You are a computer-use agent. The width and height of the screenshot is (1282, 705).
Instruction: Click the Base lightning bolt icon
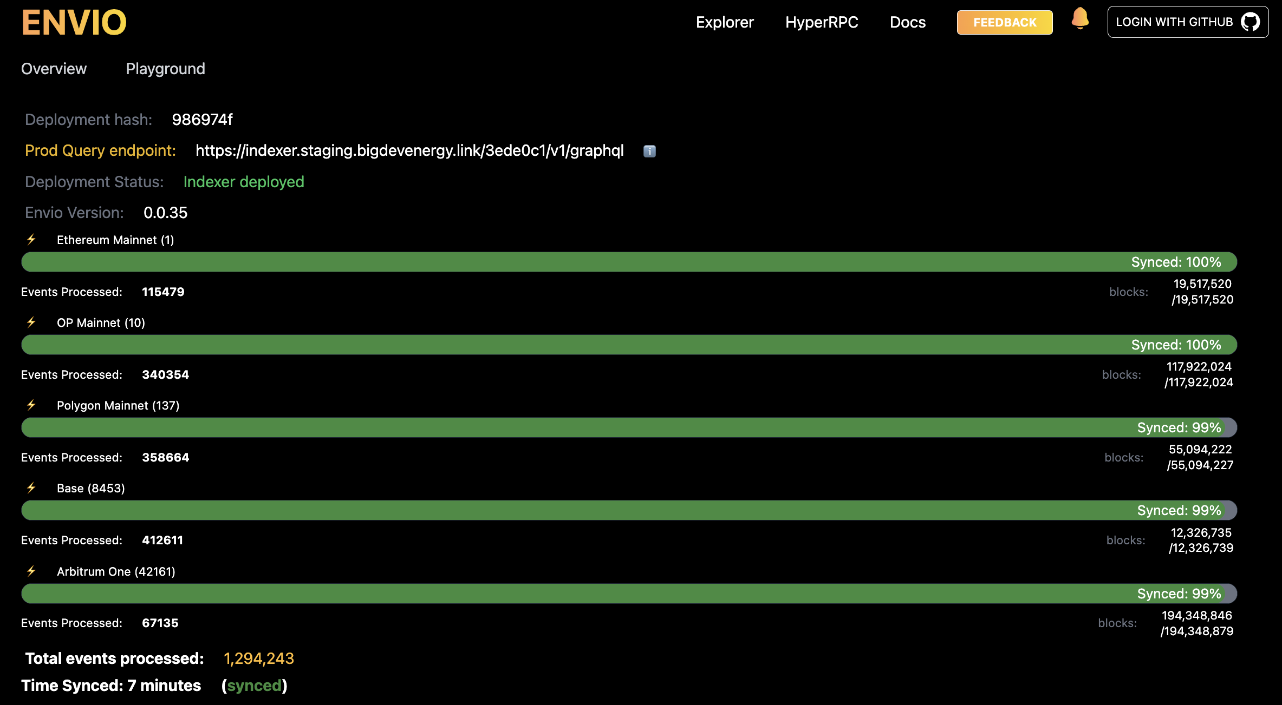tap(31, 488)
